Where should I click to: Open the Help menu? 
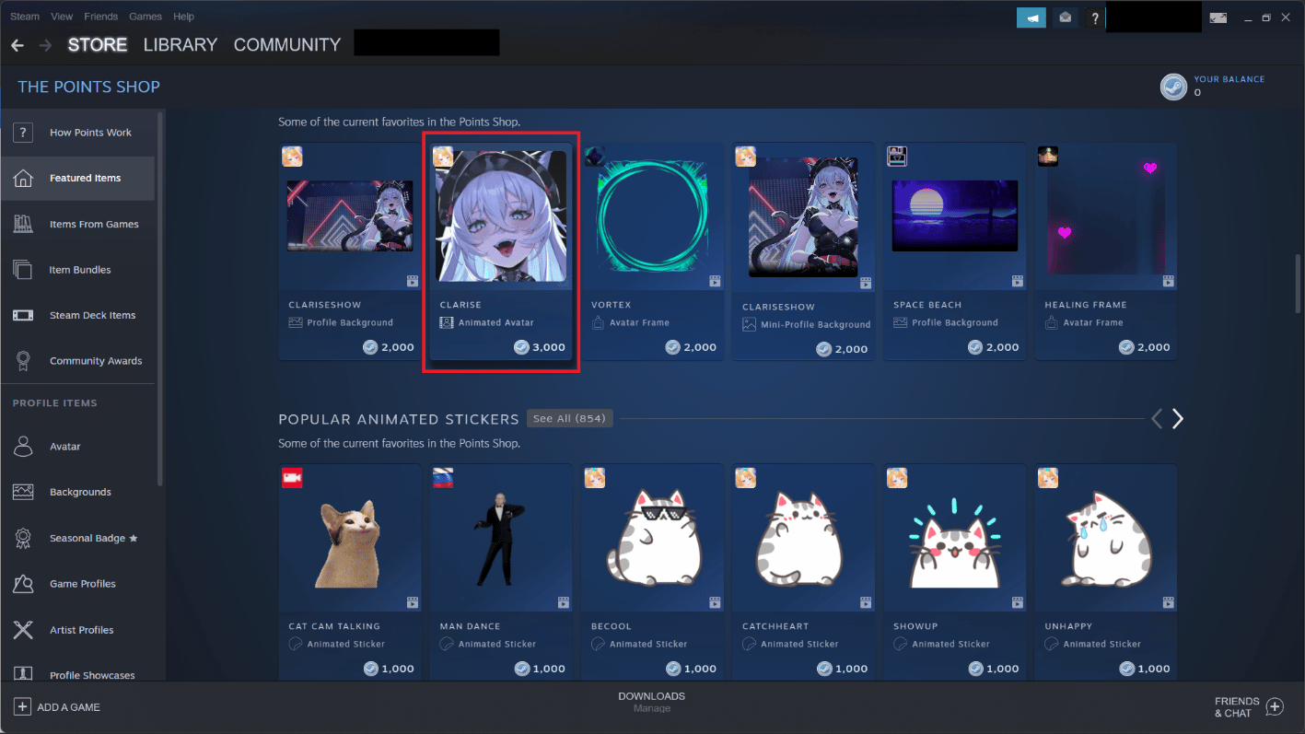[x=183, y=17]
